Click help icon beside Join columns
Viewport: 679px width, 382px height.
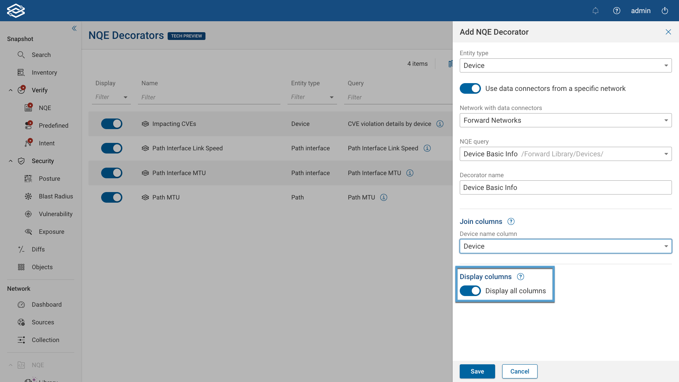[511, 221]
